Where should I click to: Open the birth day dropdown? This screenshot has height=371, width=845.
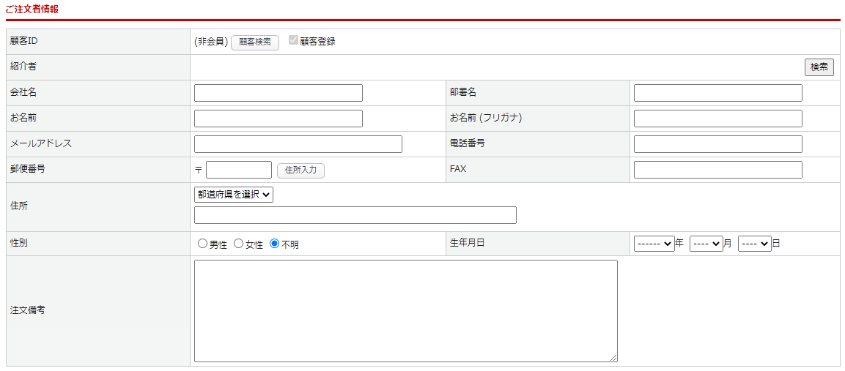pyautogui.click(x=754, y=244)
